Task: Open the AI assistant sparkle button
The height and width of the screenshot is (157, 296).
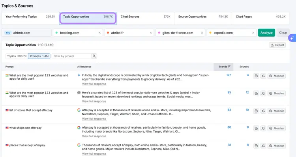Action: [292, 38]
